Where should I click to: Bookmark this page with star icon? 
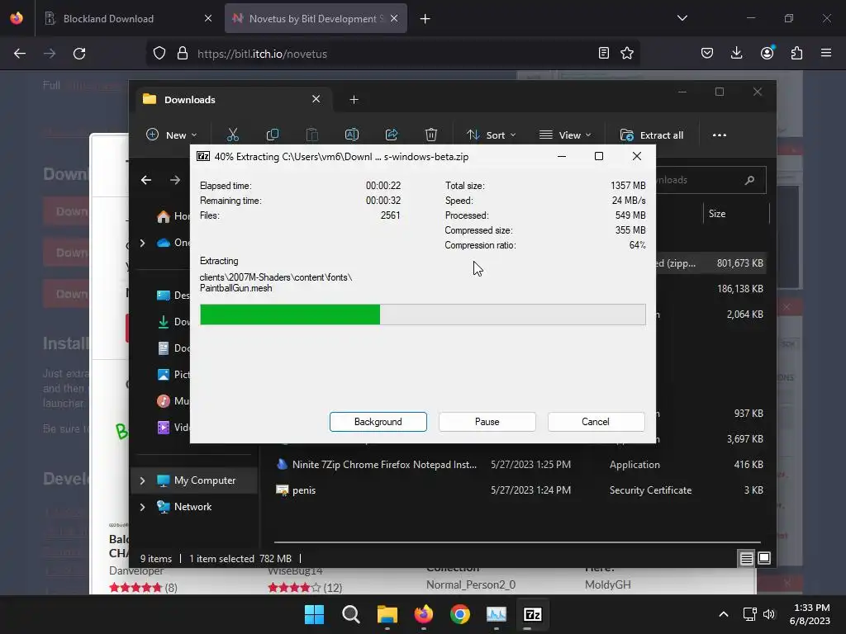(627, 53)
